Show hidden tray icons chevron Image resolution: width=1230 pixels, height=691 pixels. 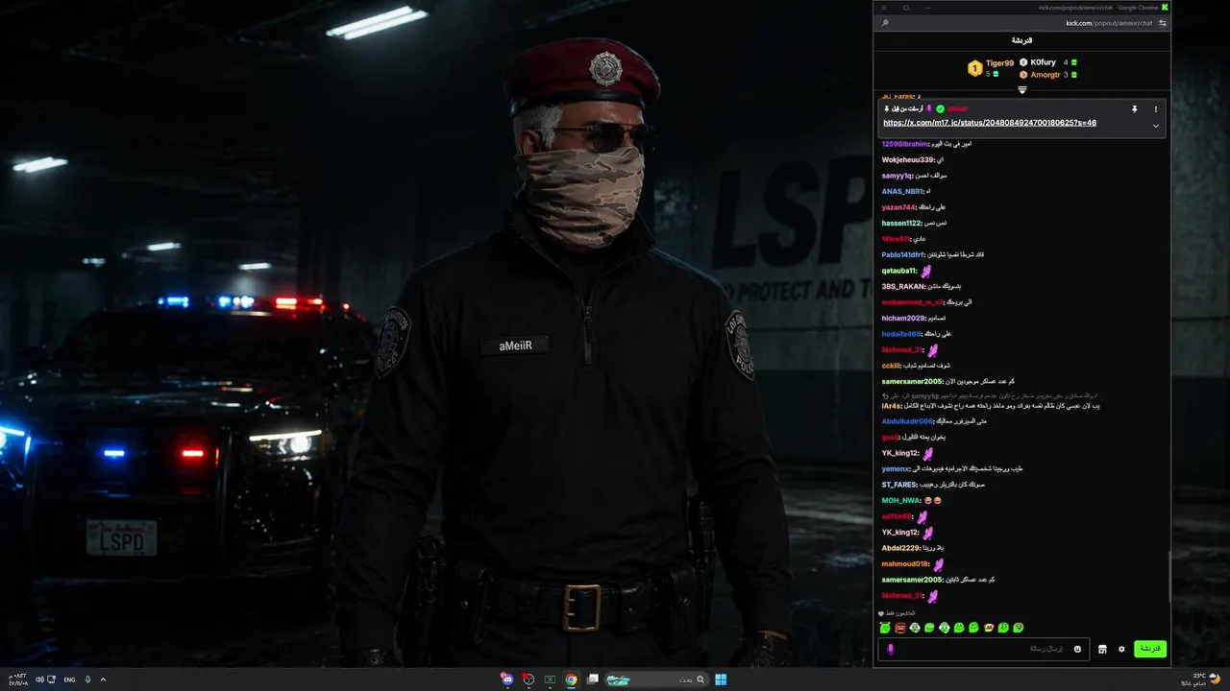pos(103,679)
